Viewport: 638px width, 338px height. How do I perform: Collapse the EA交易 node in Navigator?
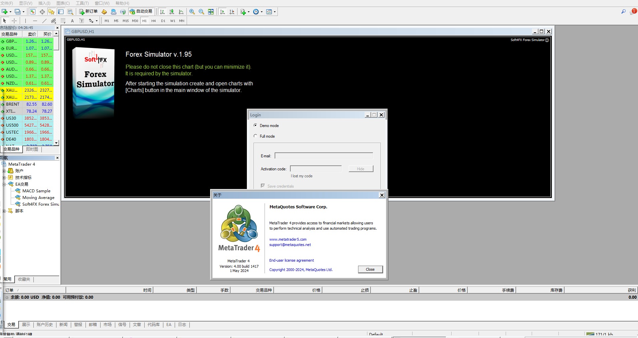(x=4, y=184)
